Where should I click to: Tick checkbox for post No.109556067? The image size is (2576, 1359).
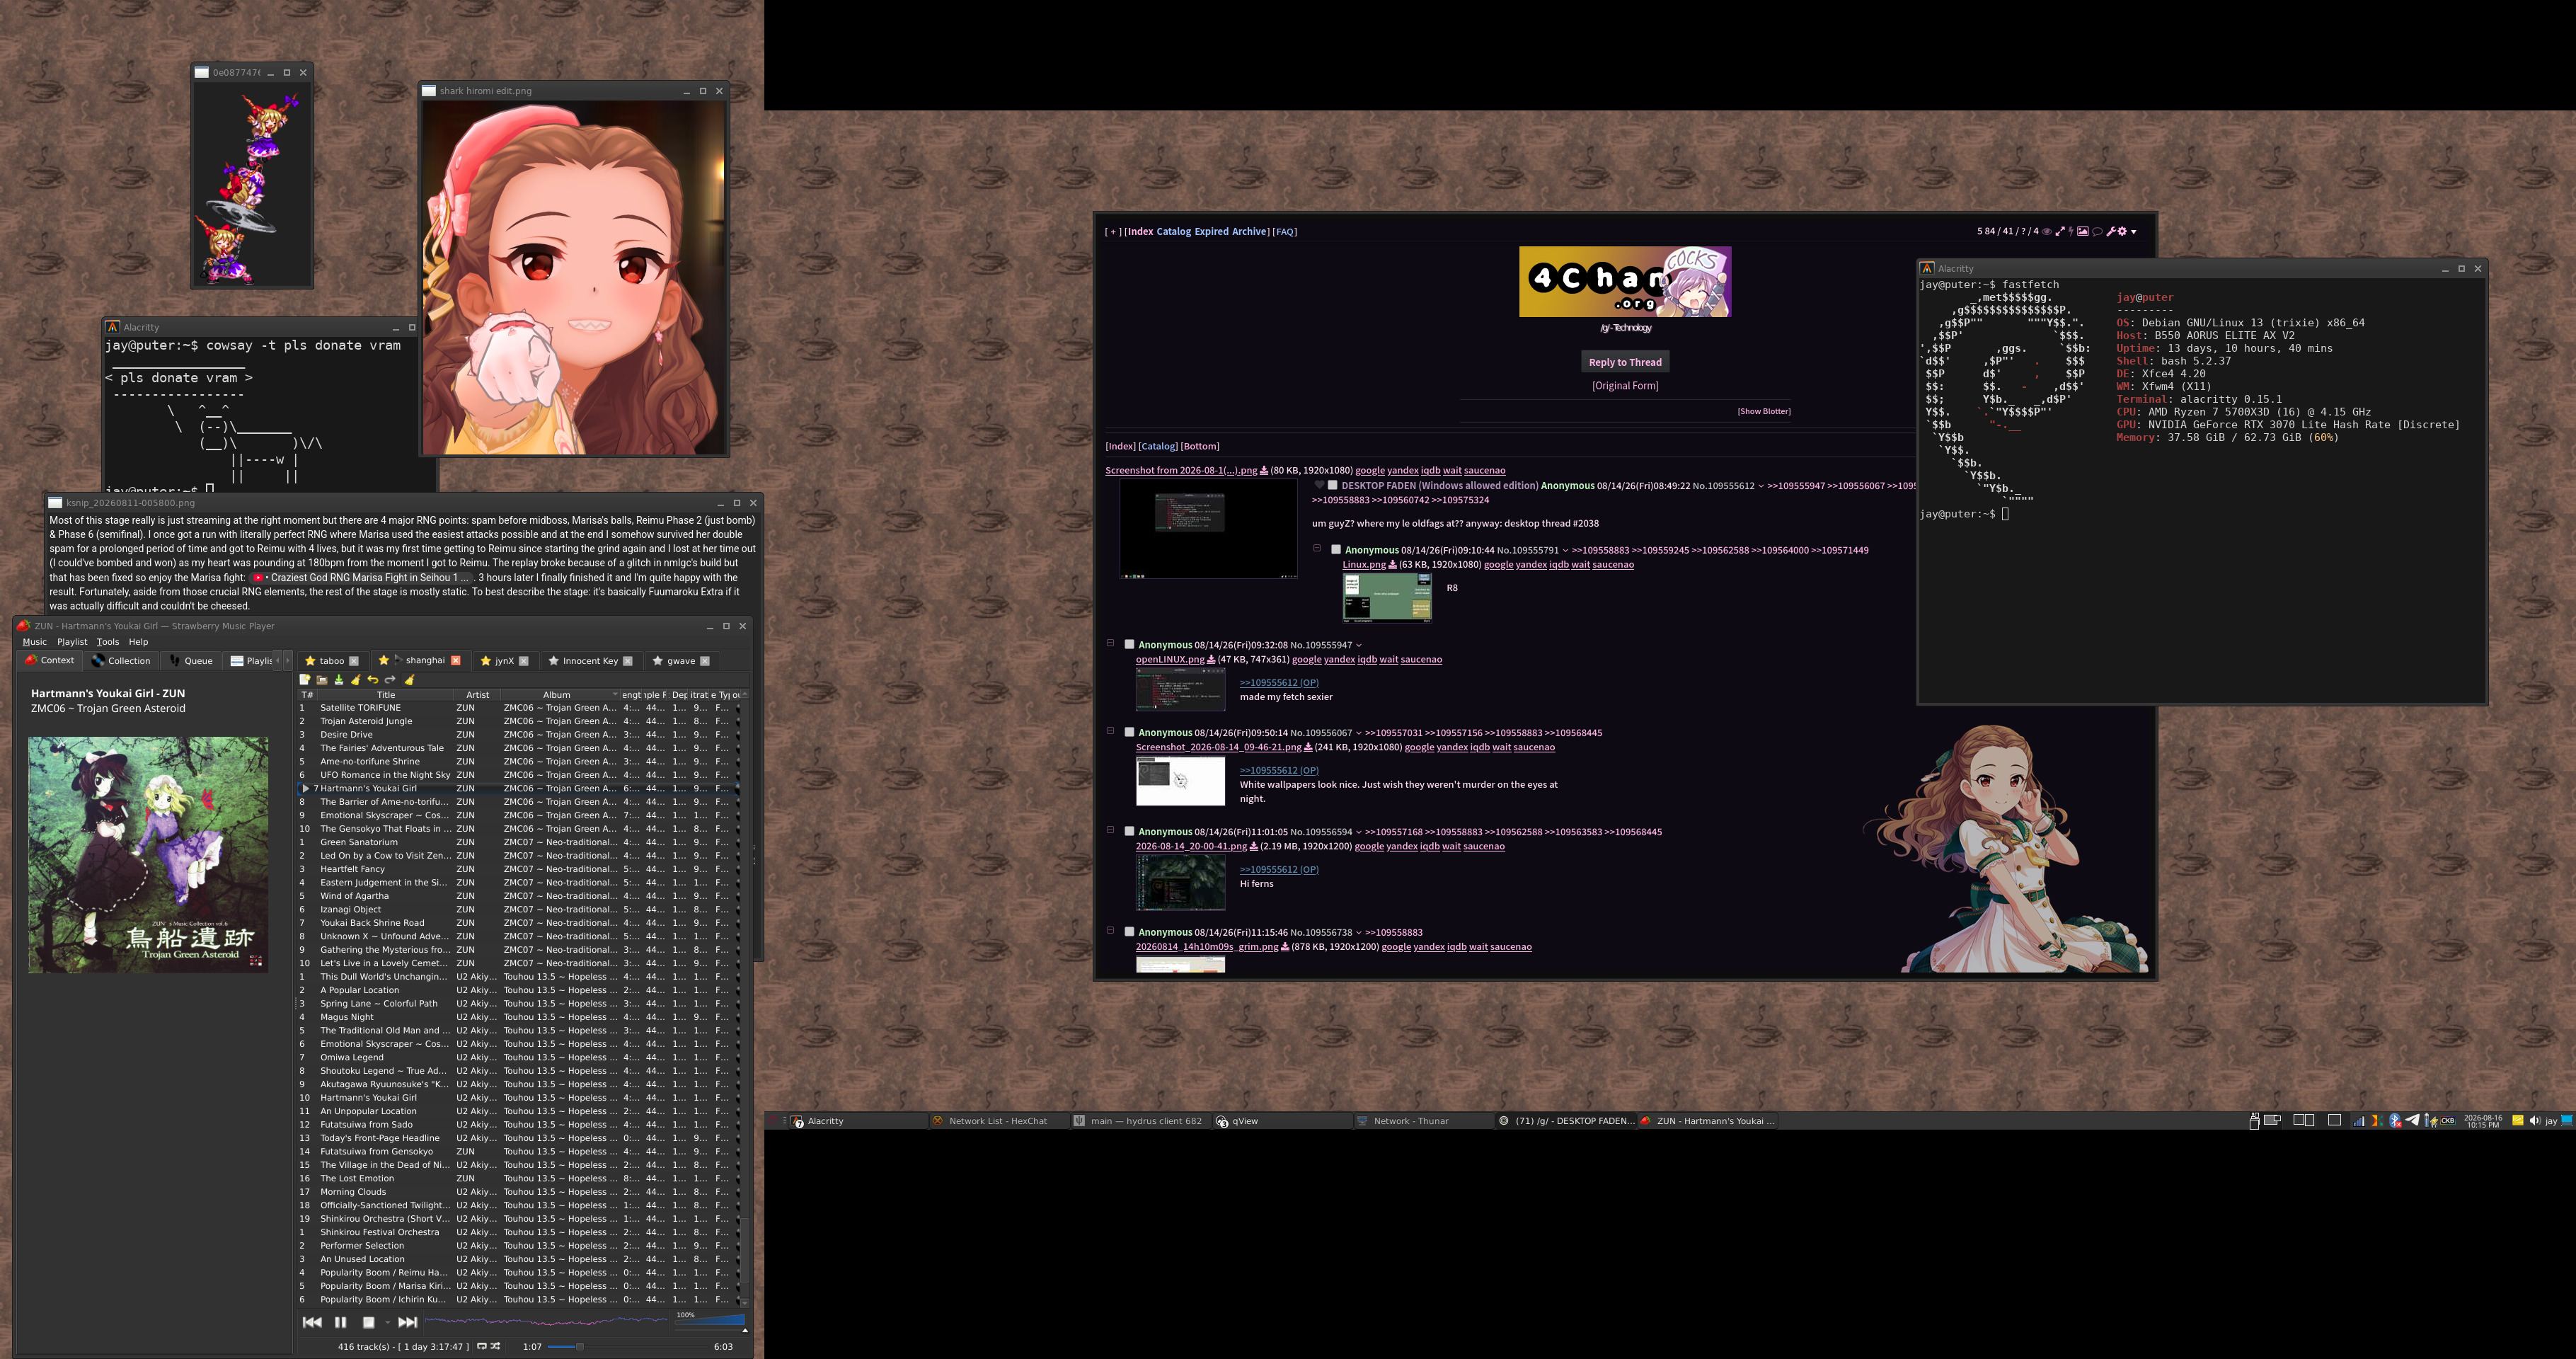pyautogui.click(x=1129, y=733)
